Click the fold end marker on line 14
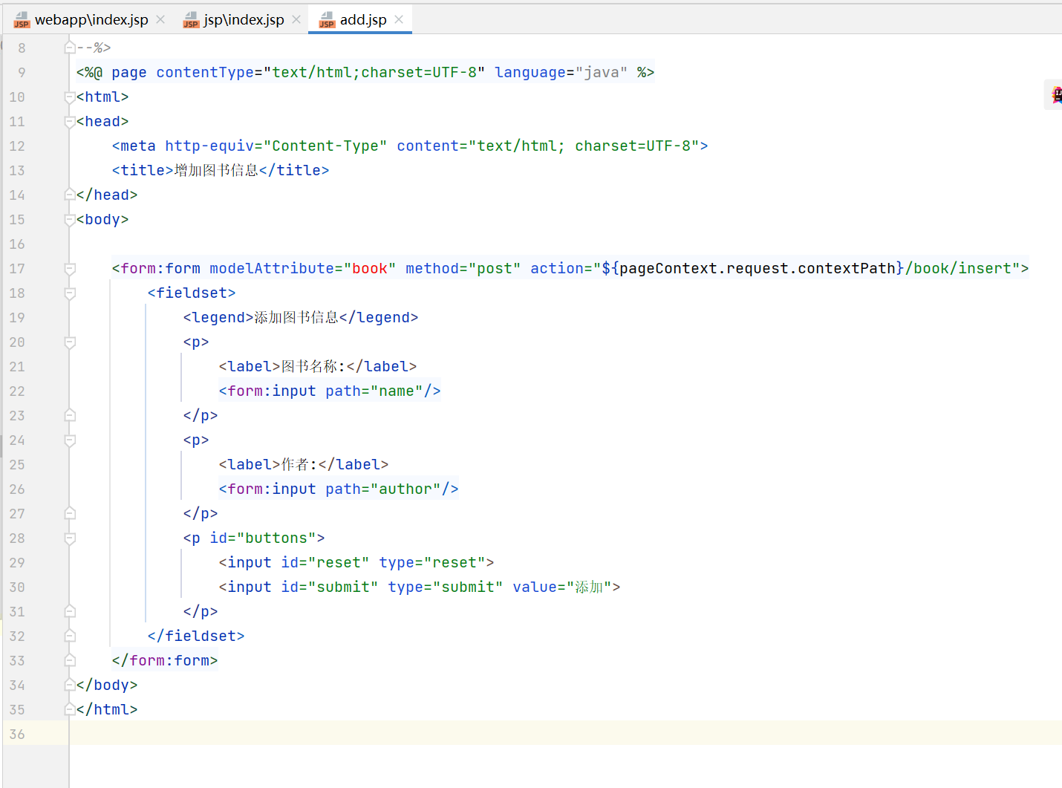Image resolution: width=1062 pixels, height=788 pixels. coord(70,195)
